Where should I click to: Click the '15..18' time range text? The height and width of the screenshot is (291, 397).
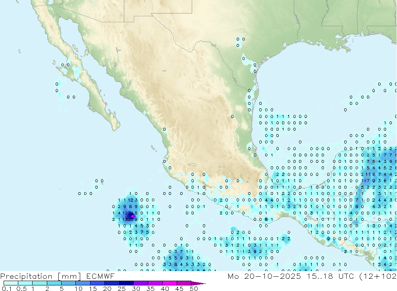tap(320, 276)
